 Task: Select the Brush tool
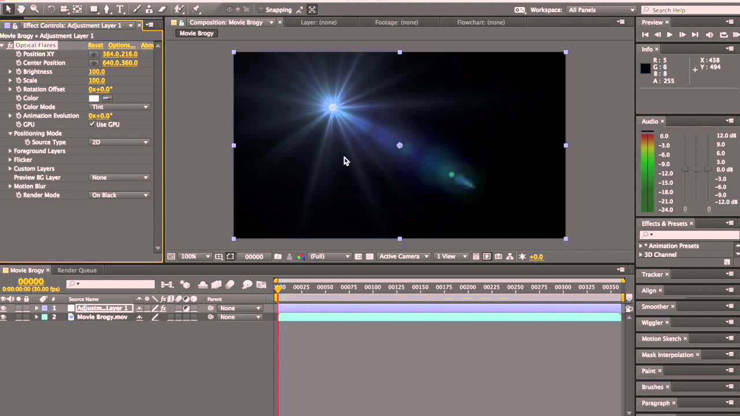point(137,9)
